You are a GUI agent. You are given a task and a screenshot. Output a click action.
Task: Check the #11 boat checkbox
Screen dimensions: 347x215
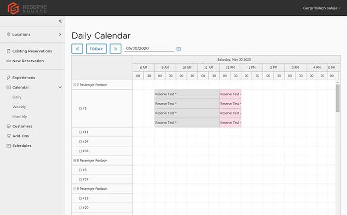[x=80, y=132]
